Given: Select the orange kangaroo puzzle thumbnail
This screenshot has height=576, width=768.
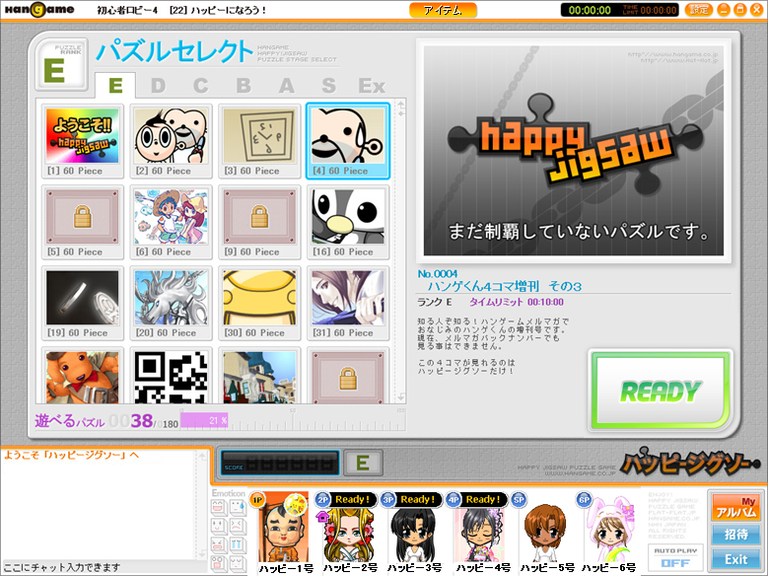Looking at the screenshot, I should coord(82,376).
